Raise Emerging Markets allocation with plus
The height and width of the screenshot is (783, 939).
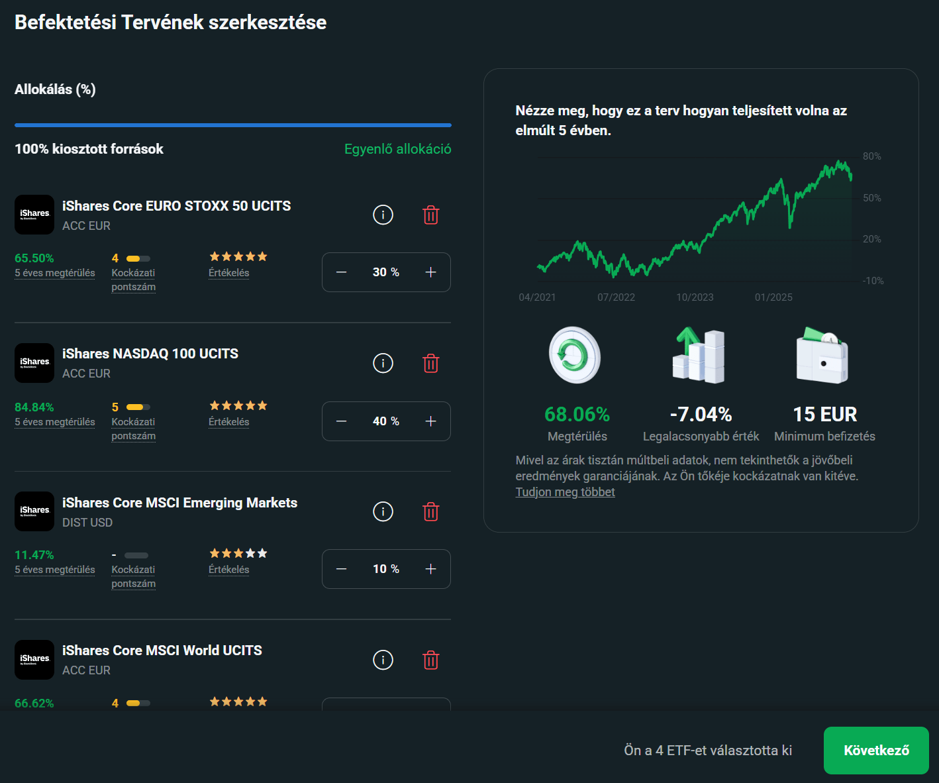430,569
